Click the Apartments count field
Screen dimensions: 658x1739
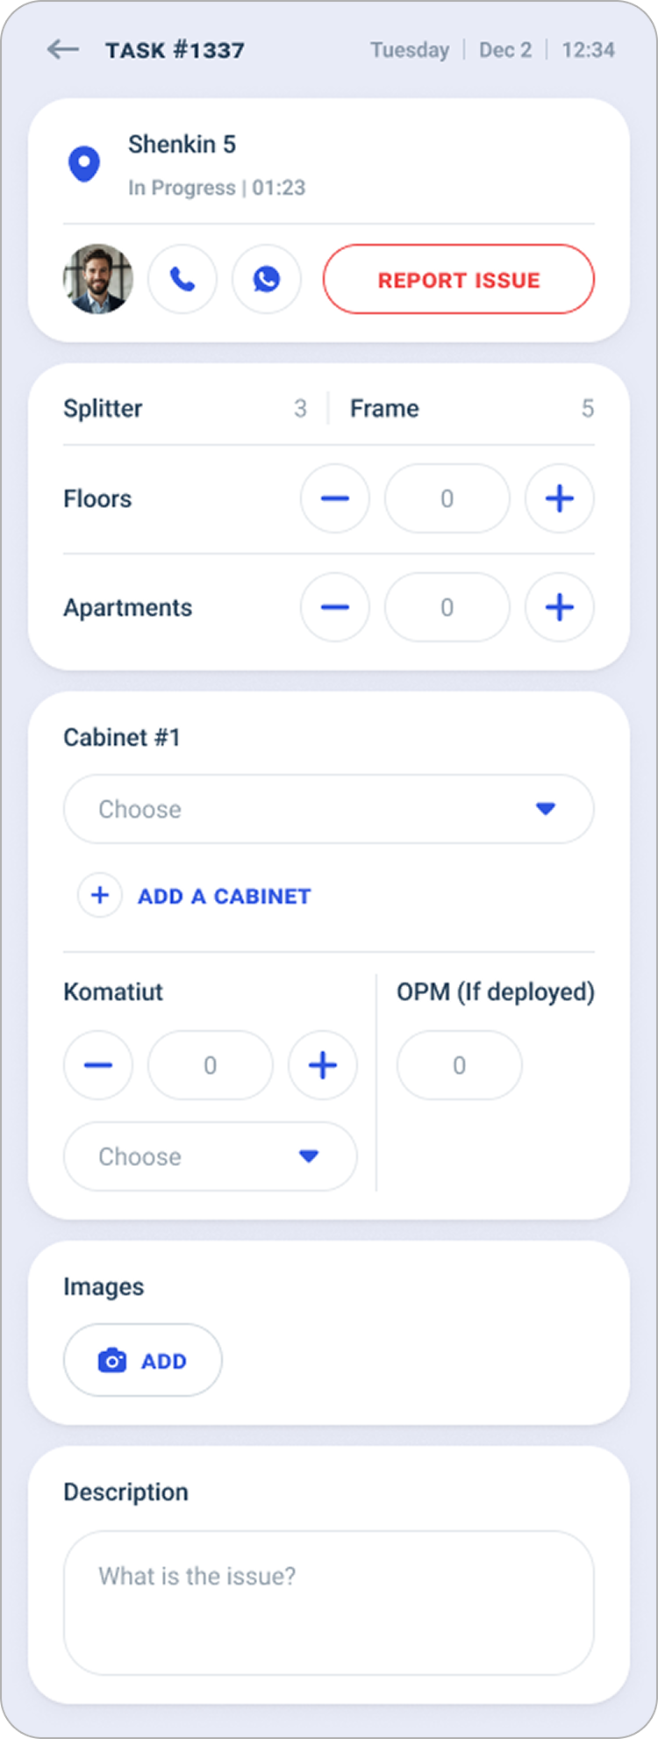tap(447, 607)
